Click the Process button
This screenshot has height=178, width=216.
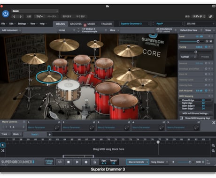pos(205,57)
